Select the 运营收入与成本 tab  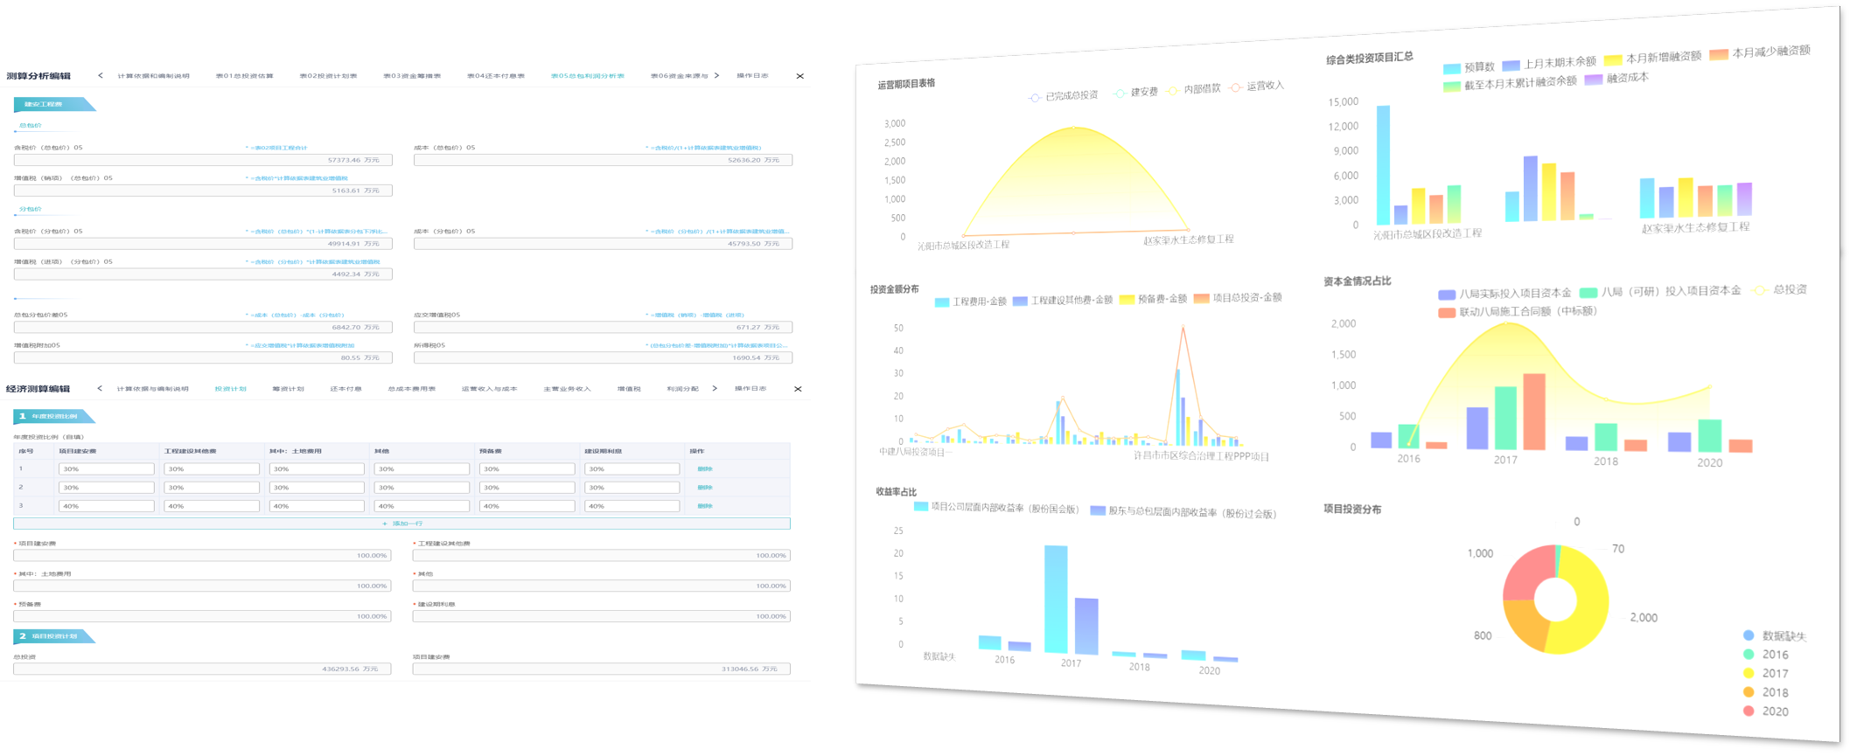[490, 389]
